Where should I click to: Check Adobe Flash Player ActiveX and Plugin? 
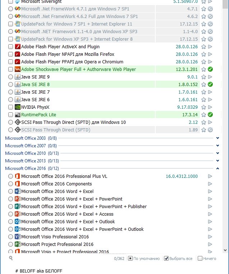pos(11,47)
